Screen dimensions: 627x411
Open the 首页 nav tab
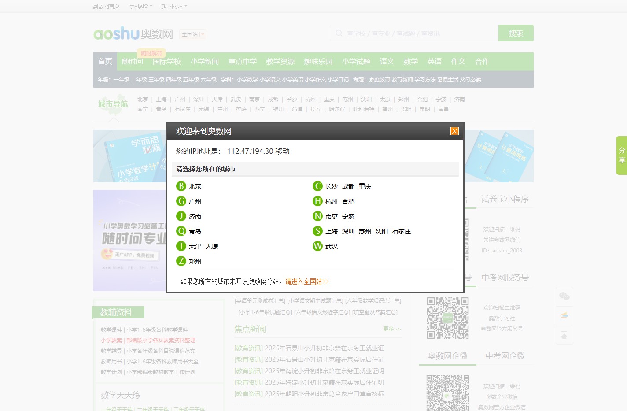tap(105, 61)
